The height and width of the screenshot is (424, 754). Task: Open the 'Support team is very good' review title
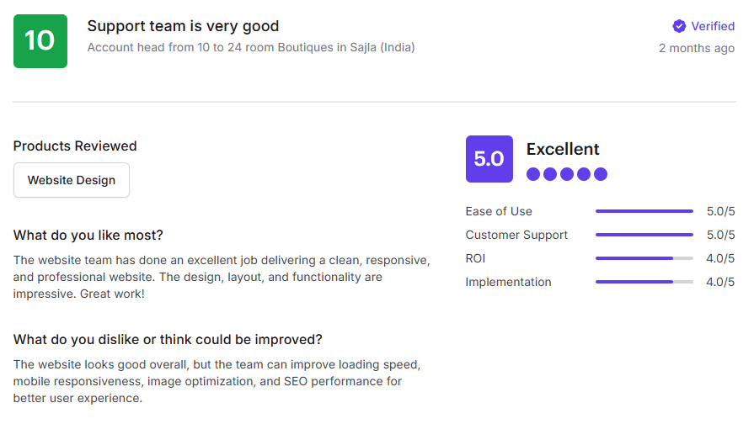(x=183, y=26)
